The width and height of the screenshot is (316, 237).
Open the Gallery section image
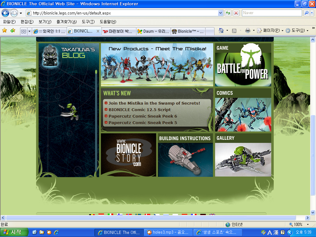243,160
